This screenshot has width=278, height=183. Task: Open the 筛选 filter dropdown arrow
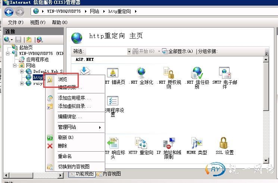[x=129, y=52]
